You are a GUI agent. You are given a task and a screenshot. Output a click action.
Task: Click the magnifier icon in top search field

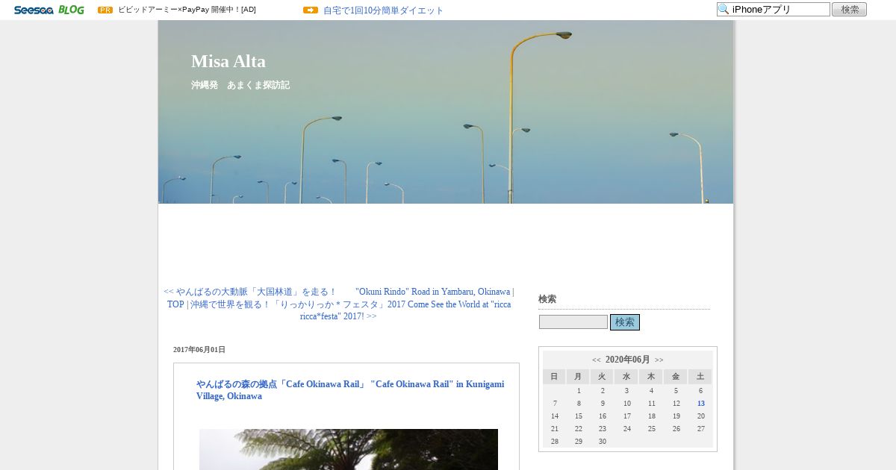[x=724, y=9]
